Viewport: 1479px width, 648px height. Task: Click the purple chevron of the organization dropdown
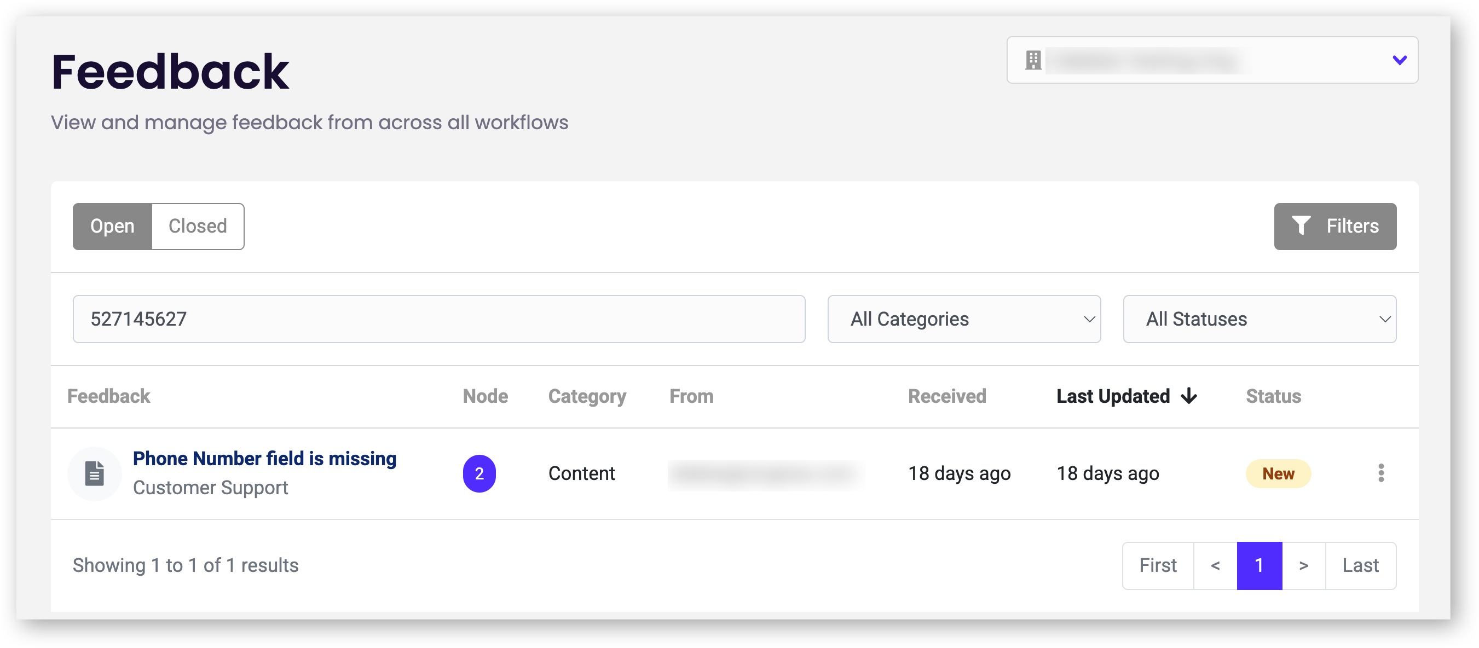[1399, 60]
